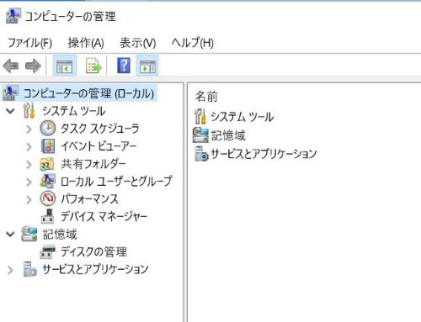421x322 pixels.
Task: Click the Back arrow toolbar icon
Action: click(x=11, y=66)
